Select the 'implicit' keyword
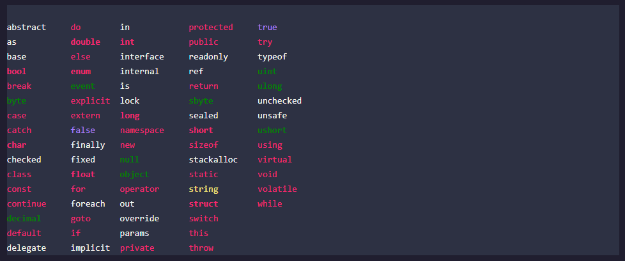625x261 pixels. (x=91, y=248)
